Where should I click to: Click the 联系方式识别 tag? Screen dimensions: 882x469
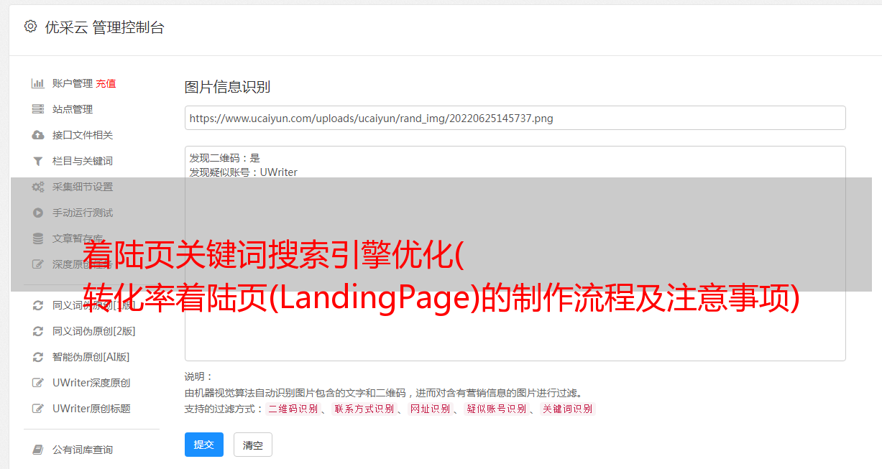pos(364,409)
